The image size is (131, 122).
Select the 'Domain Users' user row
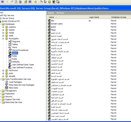click(x=57, y=24)
